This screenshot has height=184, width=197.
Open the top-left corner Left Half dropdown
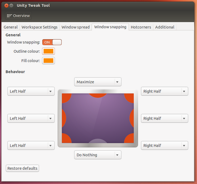click(31, 91)
